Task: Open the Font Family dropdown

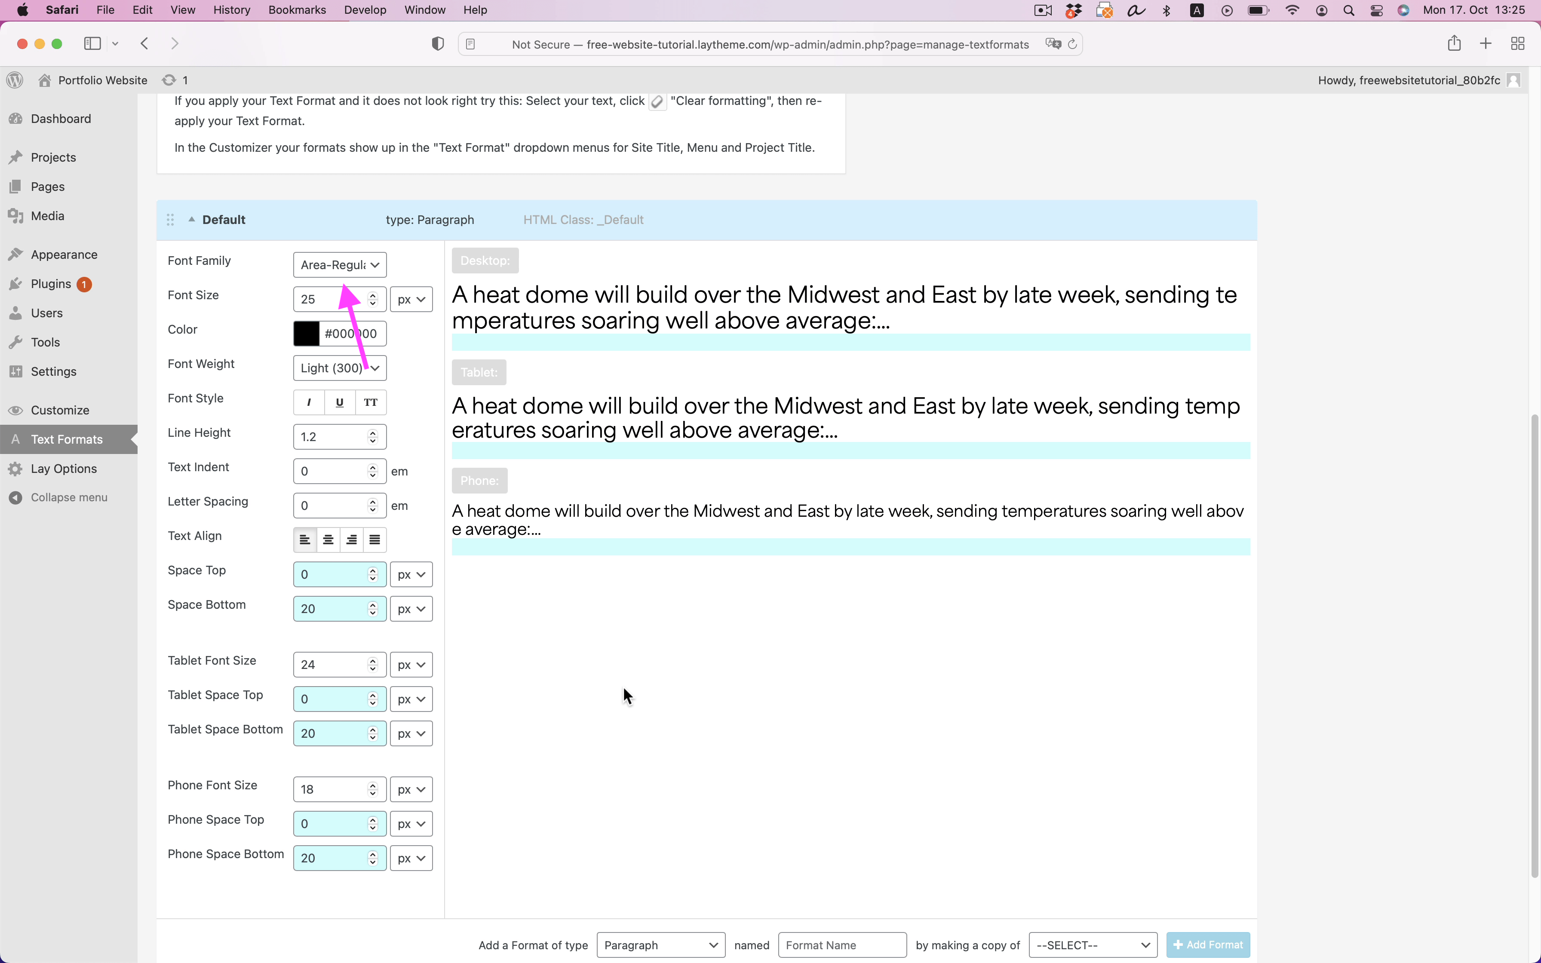Action: click(339, 265)
